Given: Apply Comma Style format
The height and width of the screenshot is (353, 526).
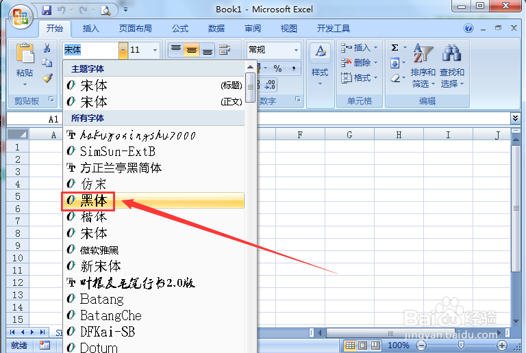Looking at the screenshot, I should click(294, 68).
